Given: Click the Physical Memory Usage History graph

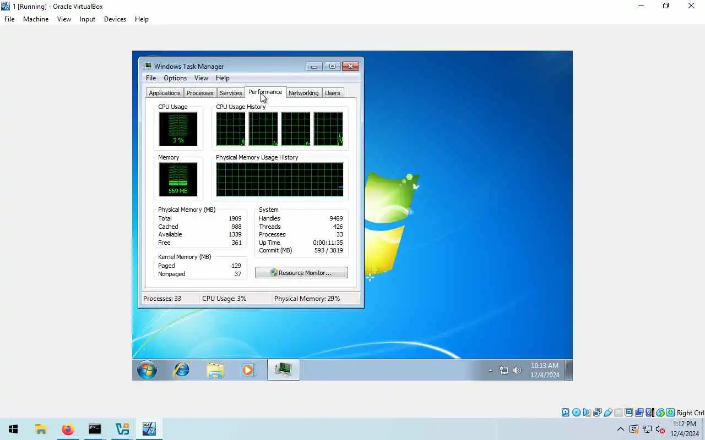Looking at the screenshot, I should pyautogui.click(x=280, y=179).
